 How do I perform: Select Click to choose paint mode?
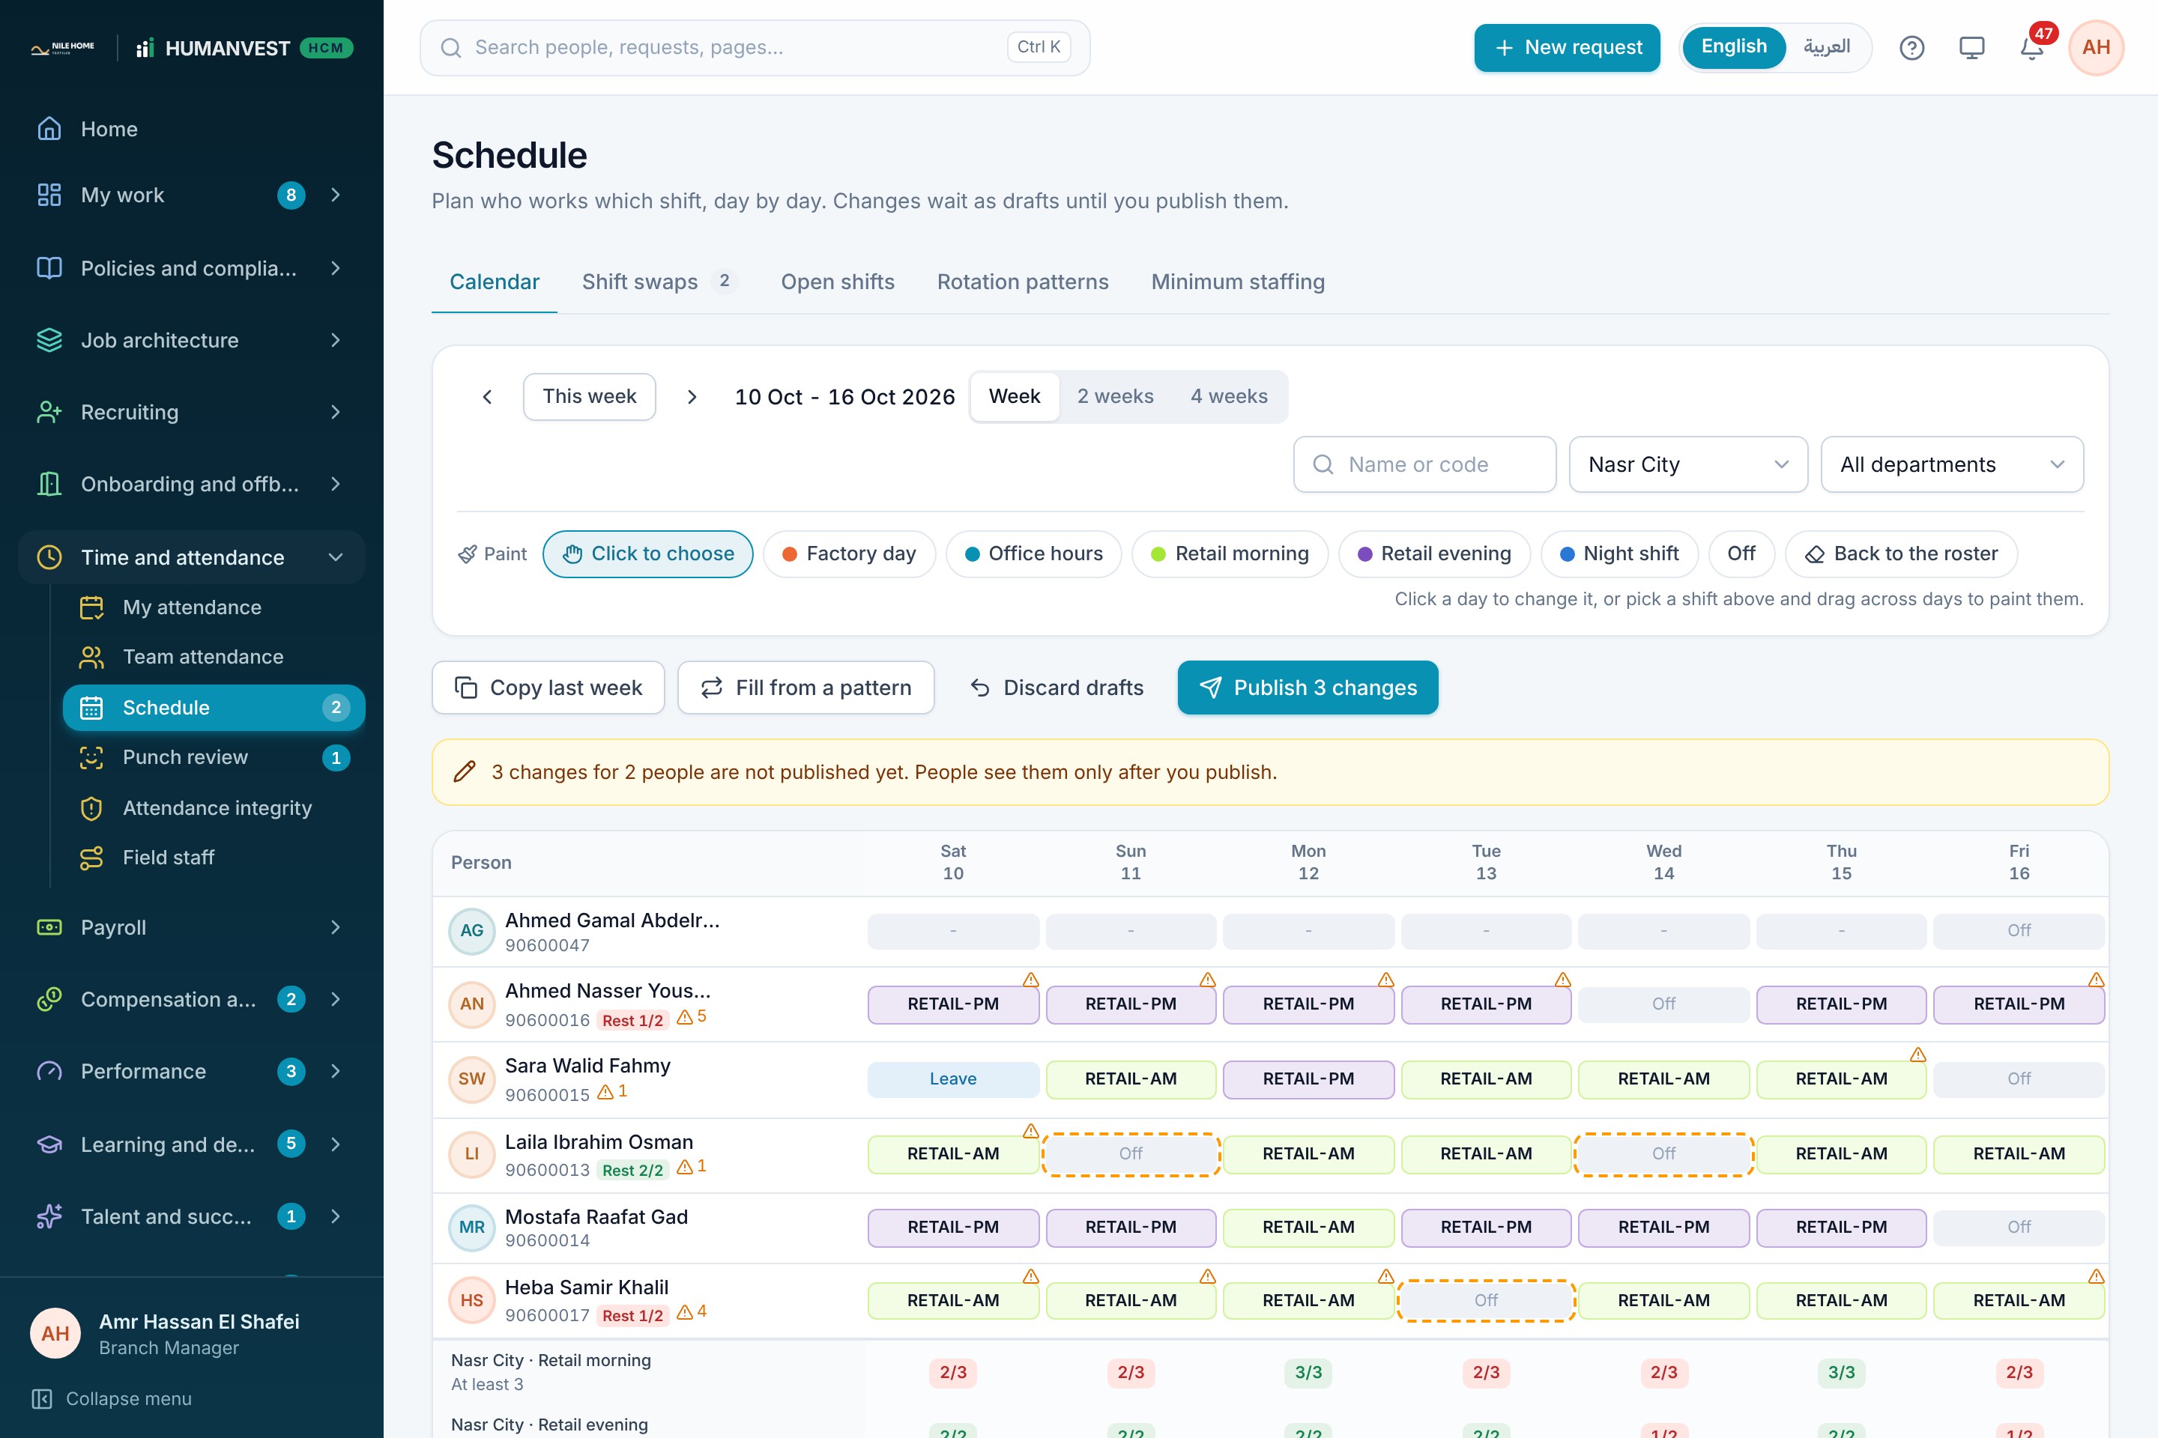[x=647, y=554]
